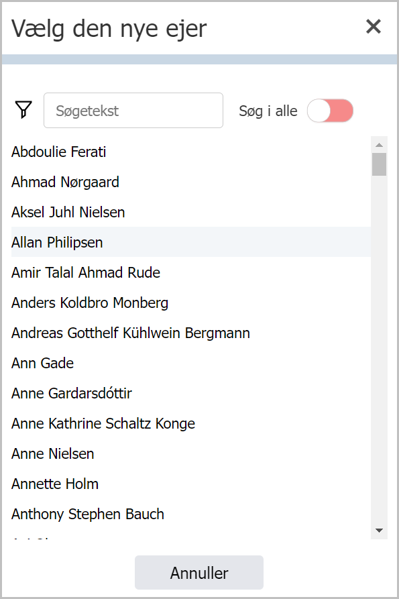The width and height of the screenshot is (399, 599).
Task: Pick the highlighted Allan Philipsen entry
Action: [x=191, y=242]
